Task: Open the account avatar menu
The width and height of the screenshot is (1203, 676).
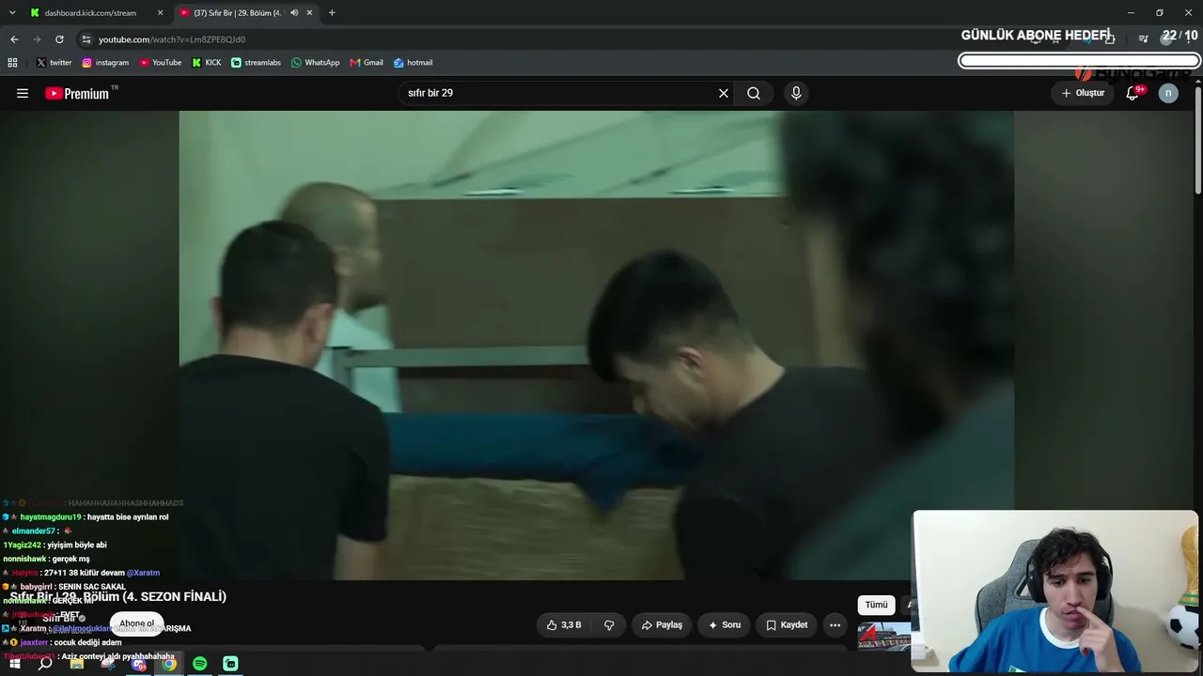Action: 1168,93
